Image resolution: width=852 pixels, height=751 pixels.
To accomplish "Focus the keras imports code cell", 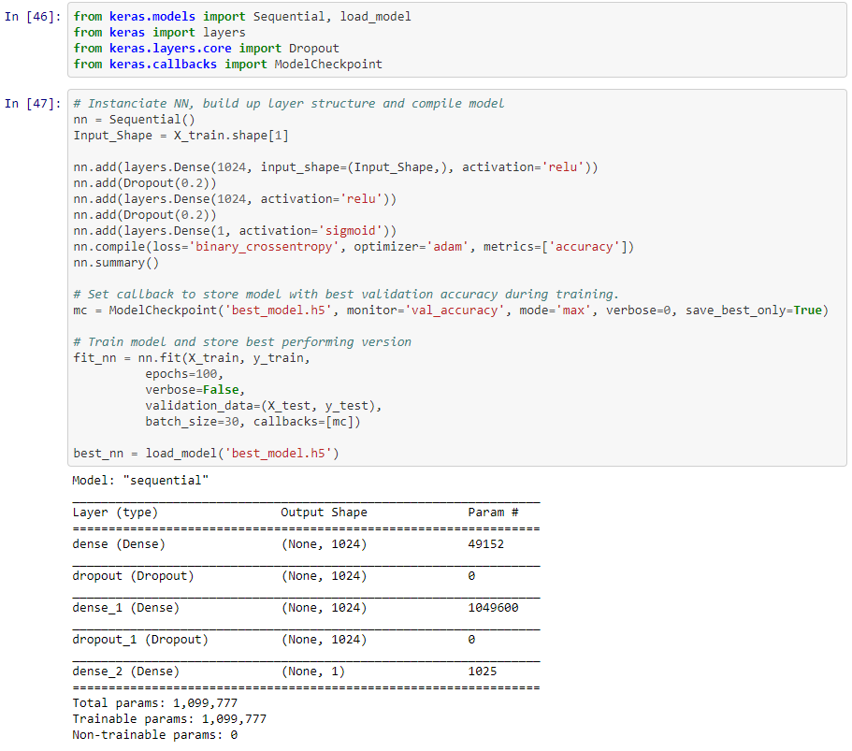I will (456, 40).
